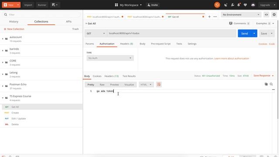The width and height of the screenshot is (279, 157).
Task: Open the Trash link
Action: [x=75, y=29]
